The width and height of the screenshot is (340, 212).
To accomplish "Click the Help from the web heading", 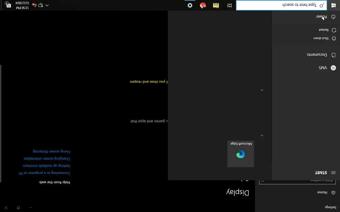I will (x=55, y=182).
